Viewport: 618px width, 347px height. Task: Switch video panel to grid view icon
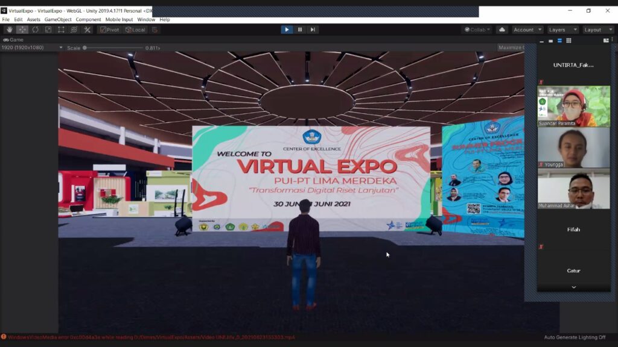(x=569, y=40)
